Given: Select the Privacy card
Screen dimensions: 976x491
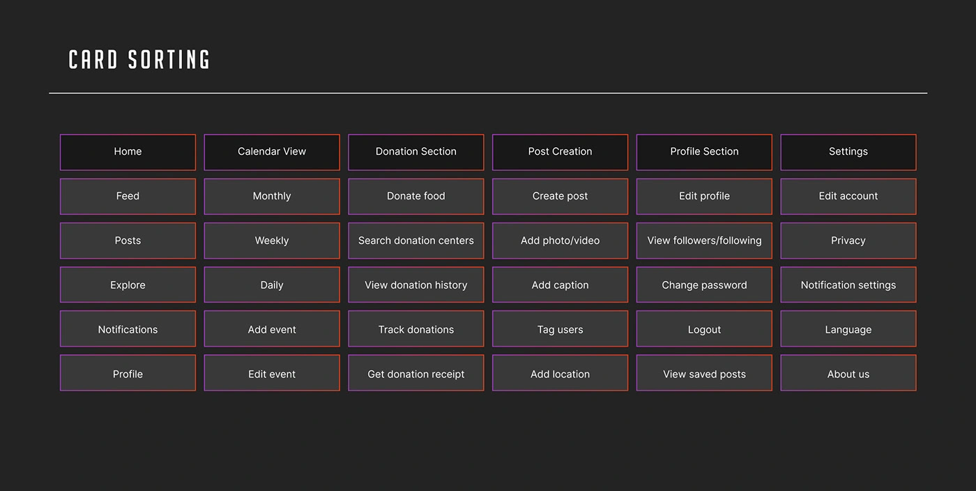Looking at the screenshot, I should (x=848, y=241).
